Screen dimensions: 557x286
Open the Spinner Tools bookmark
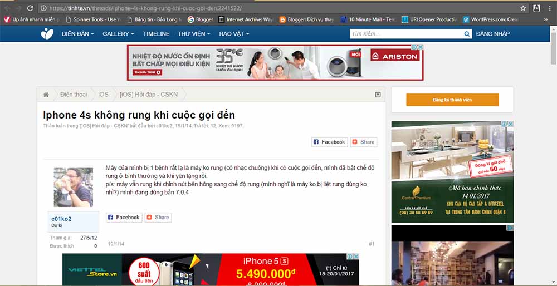(94, 19)
